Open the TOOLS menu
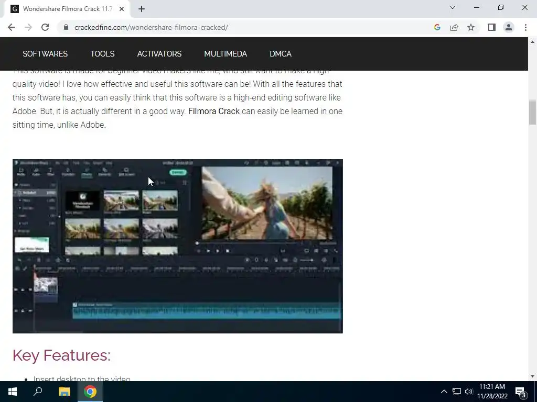The width and height of the screenshot is (537, 402). (x=102, y=54)
